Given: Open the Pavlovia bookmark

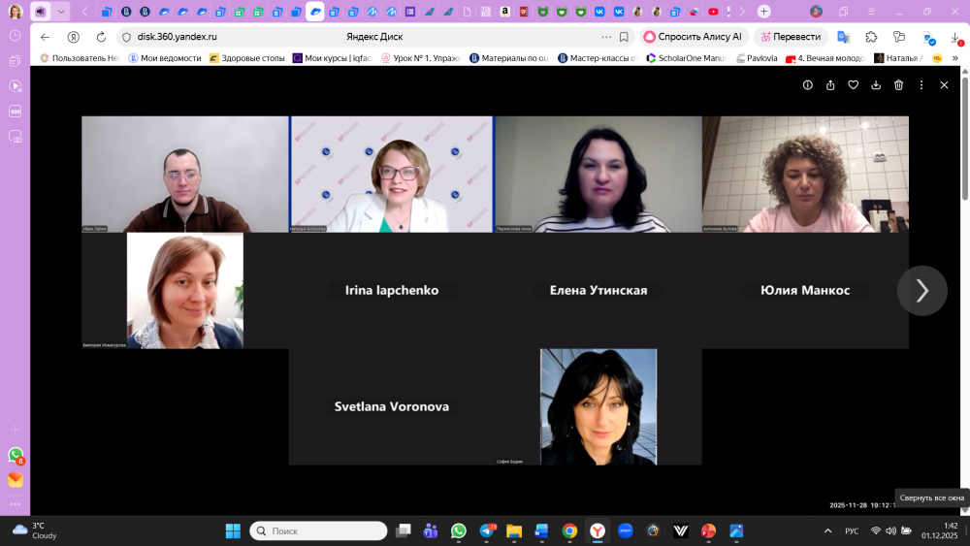Looking at the screenshot, I should [x=756, y=58].
